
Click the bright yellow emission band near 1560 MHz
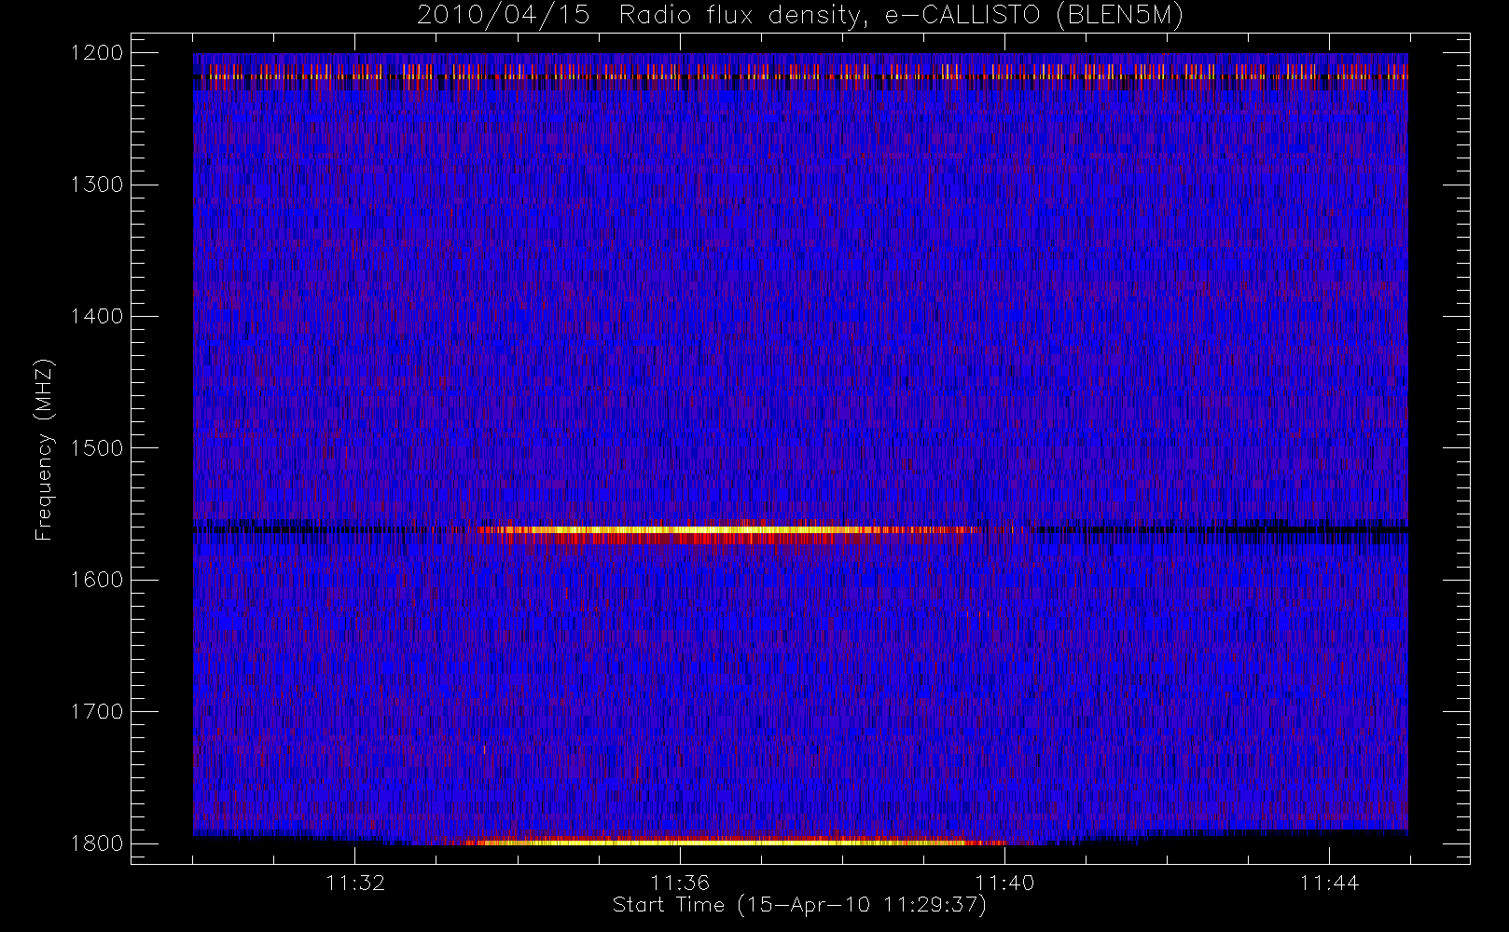pos(727,531)
